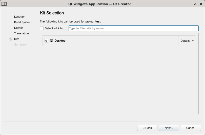Select the Kits step in sidebar
Screen dimensions: 205x135
pyautogui.click(x=17, y=39)
